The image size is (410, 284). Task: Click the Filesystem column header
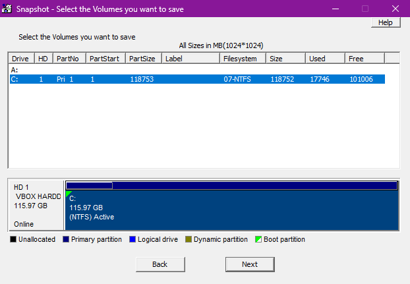[243, 59]
